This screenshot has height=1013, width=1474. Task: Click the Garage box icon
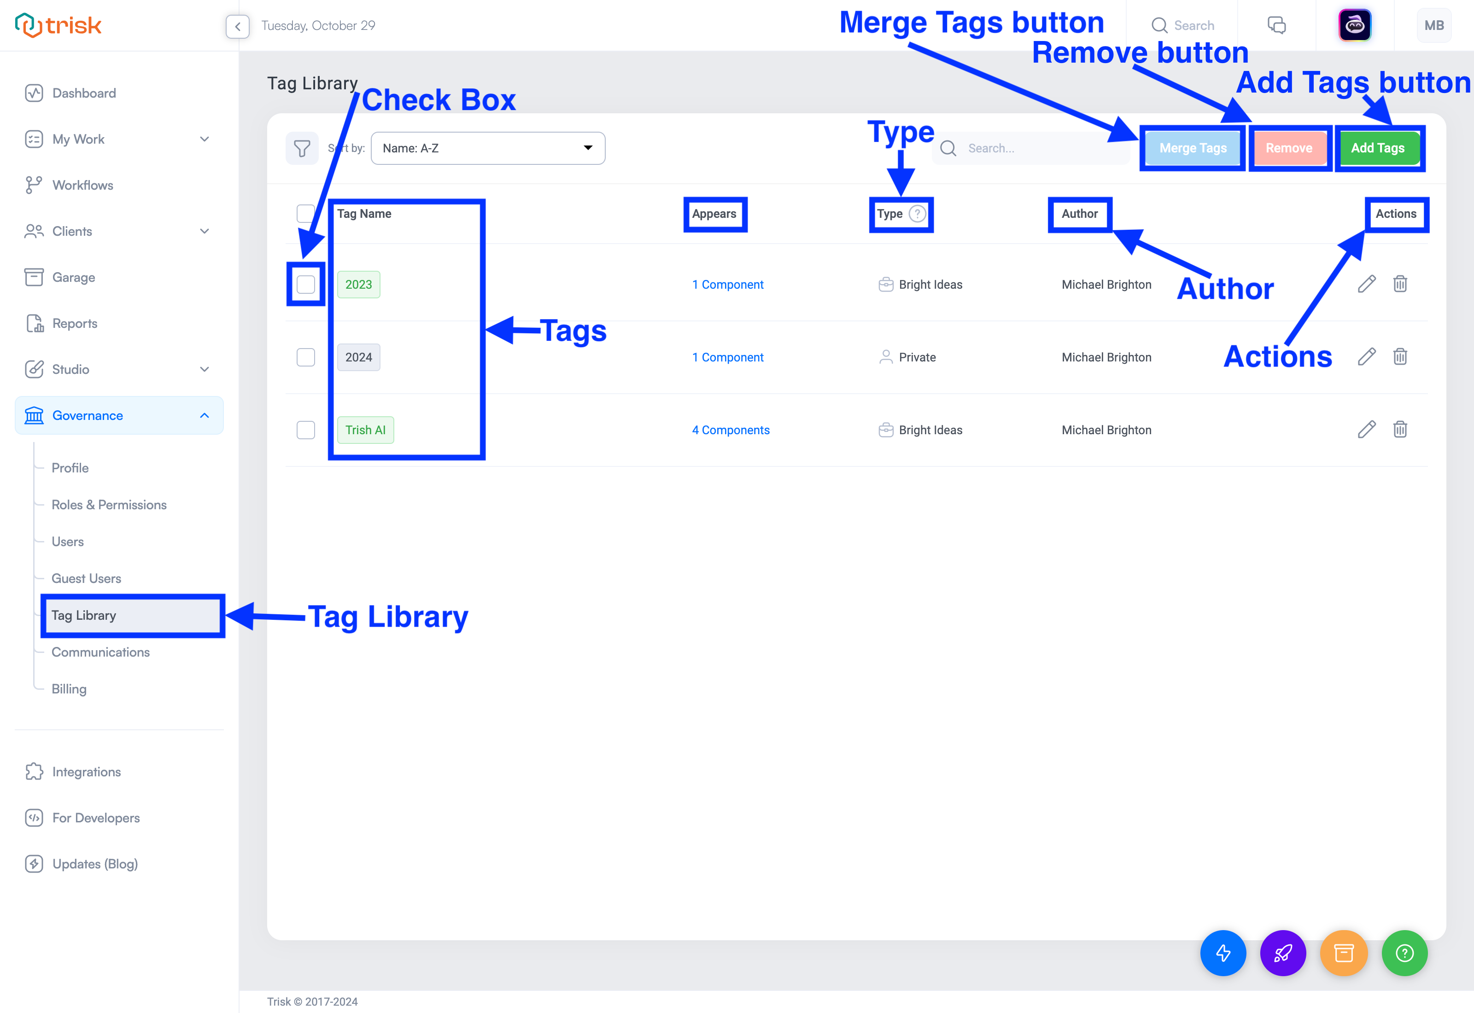pyautogui.click(x=34, y=277)
